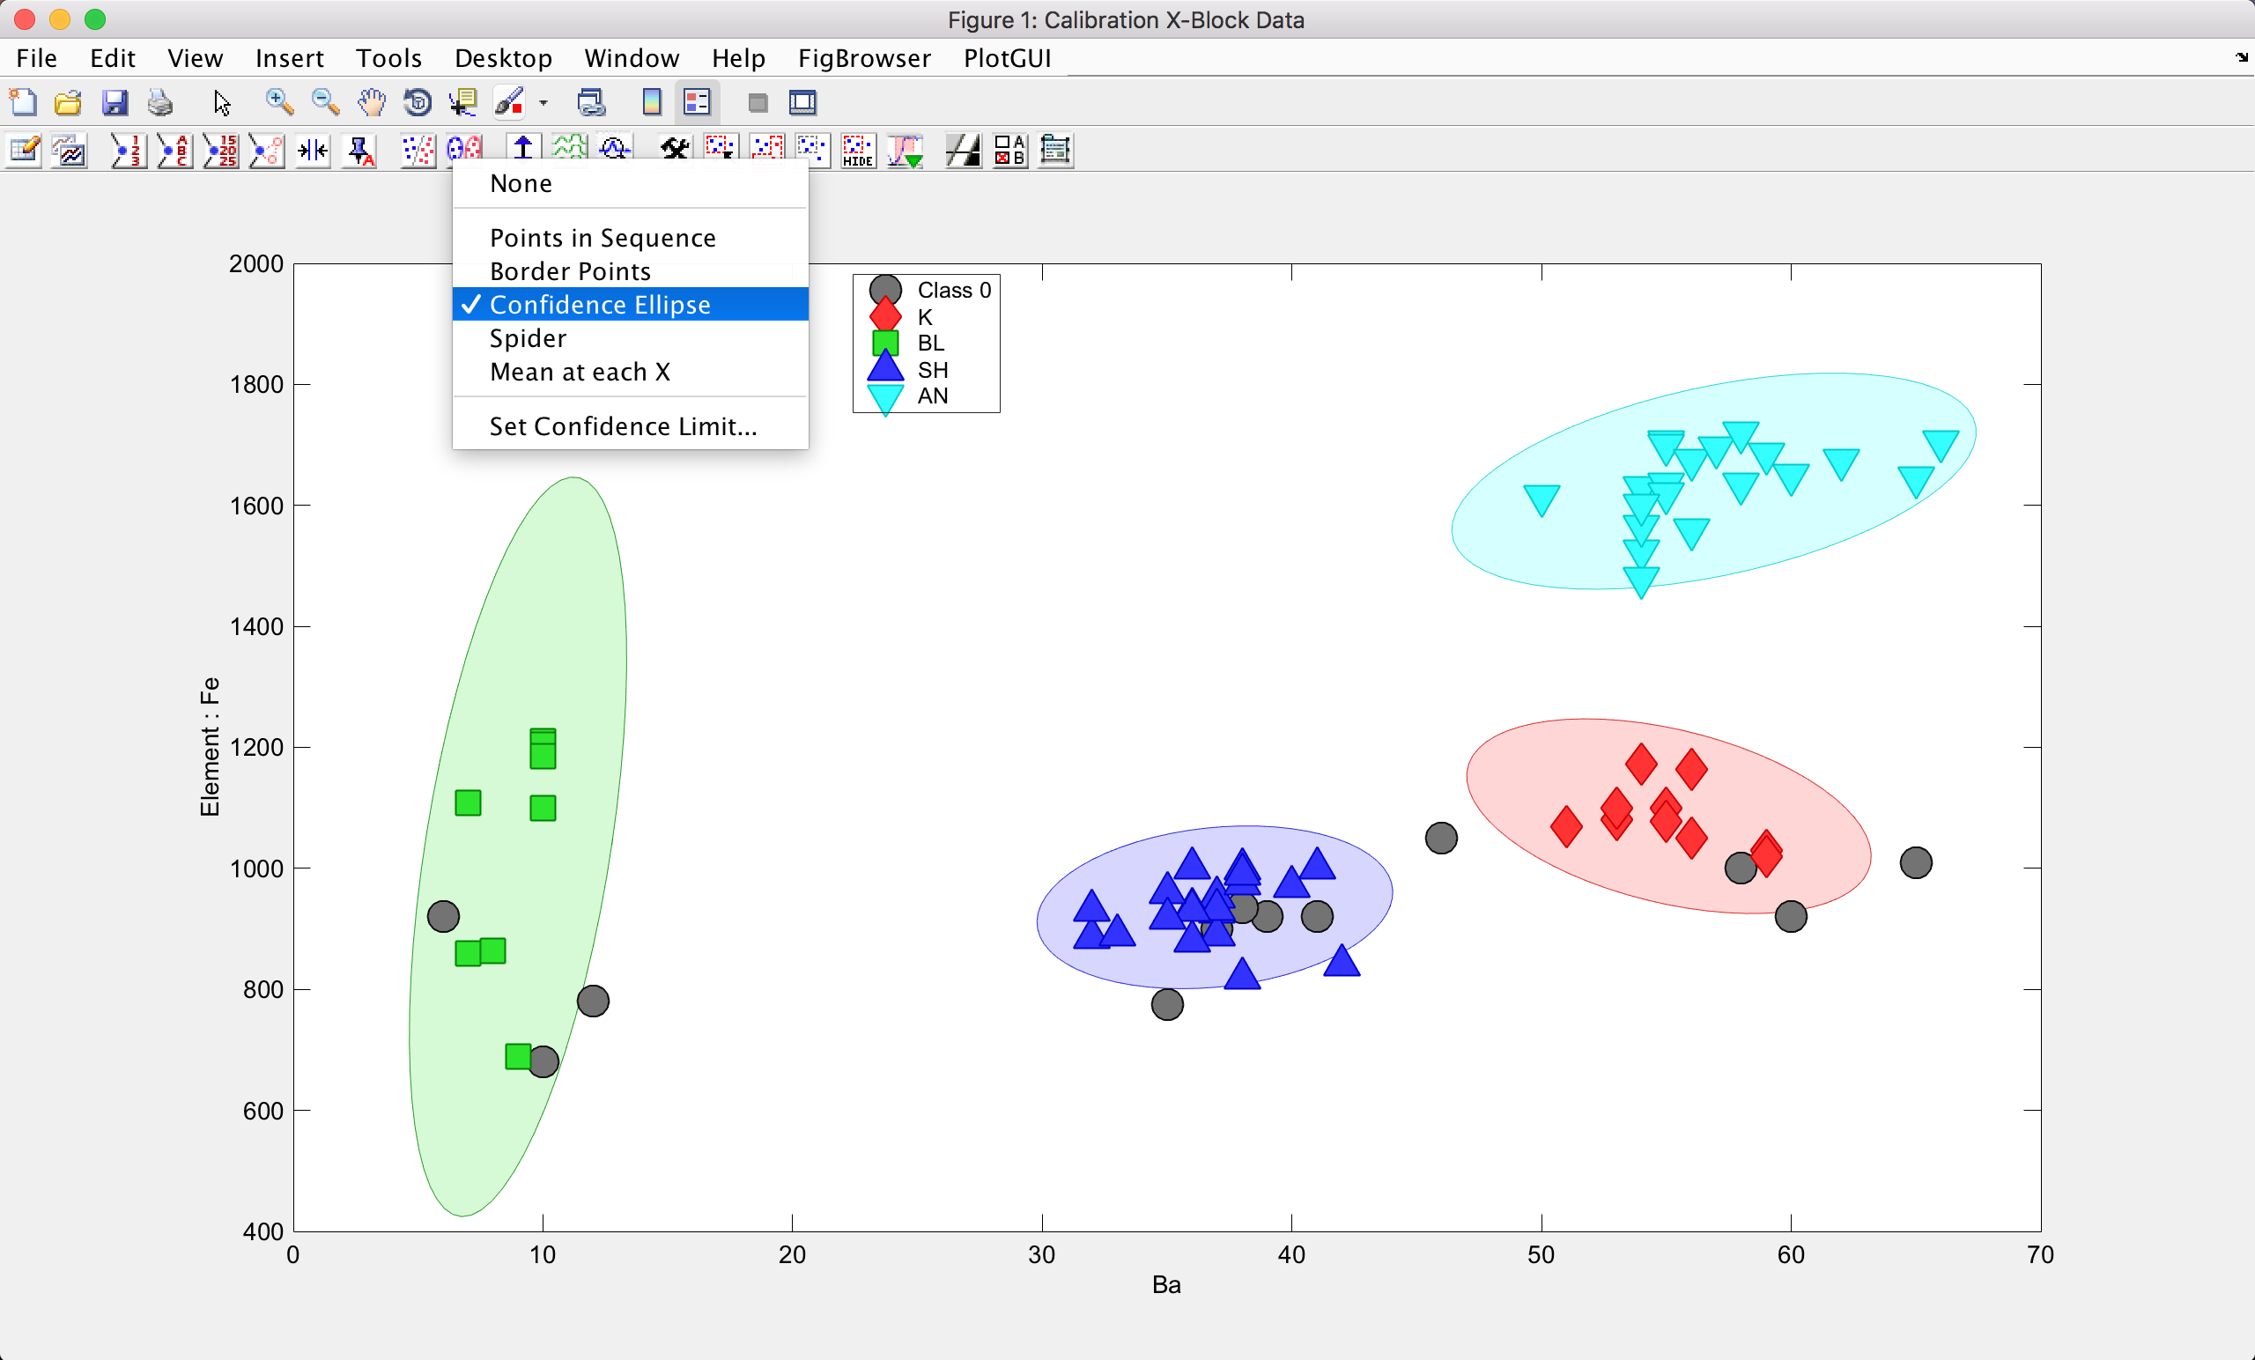Open the PlotGUI menu
The width and height of the screenshot is (2255, 1360).
pos(1007,58)
